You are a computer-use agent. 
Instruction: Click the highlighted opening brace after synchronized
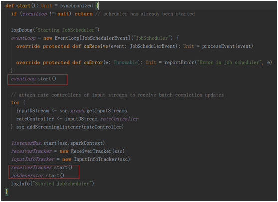[x=97, y=6]
